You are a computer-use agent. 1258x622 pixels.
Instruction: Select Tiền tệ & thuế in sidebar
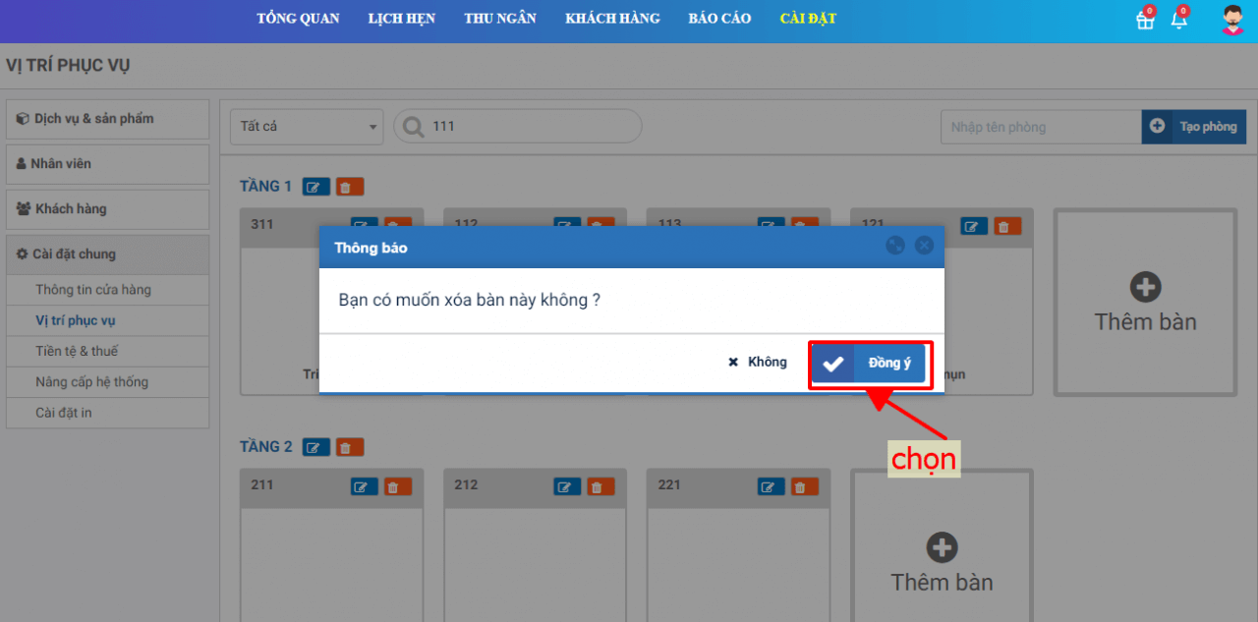(x=77, y=352)
